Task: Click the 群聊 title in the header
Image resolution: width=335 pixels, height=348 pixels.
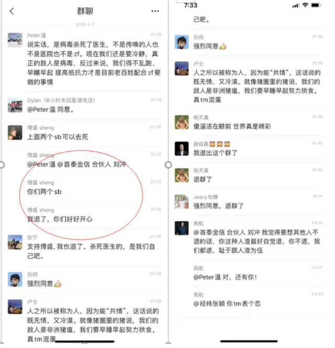Action: pyautogui.click(x=85, y=11)
